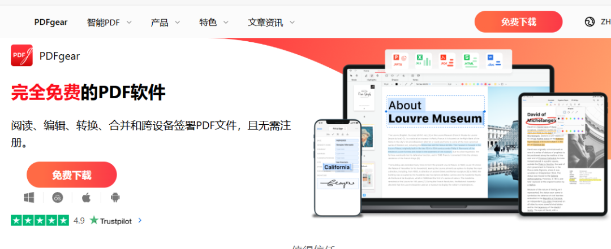Expand the 文章资讯 menu
Image resolution: width=611 pixels, height=249 pixels.
[x=271, y=23]
